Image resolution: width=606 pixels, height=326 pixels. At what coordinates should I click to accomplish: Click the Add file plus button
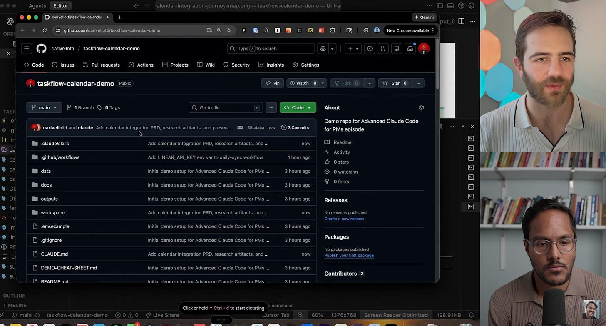coord(271,107)
